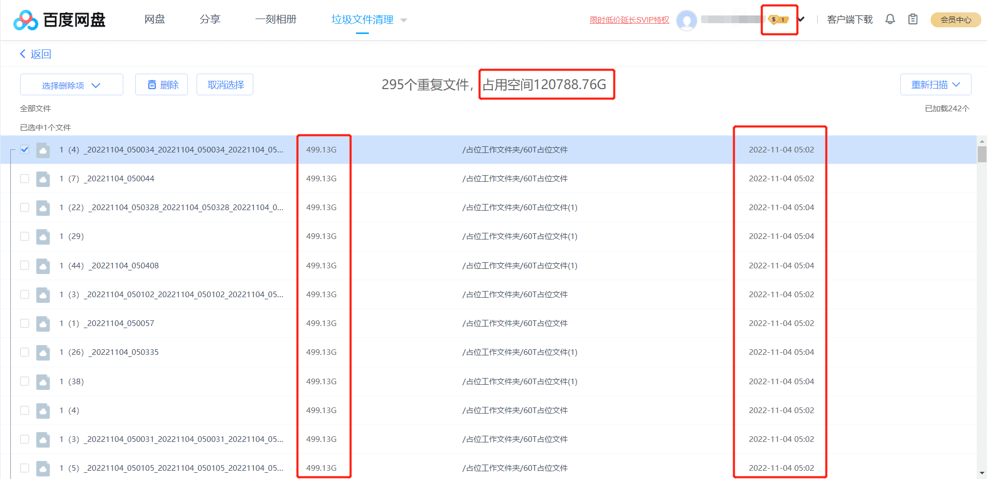This screenshot has height=479, width=987.
Task: Select the checkbox for file 1 (29)
Action: point(24,236)
